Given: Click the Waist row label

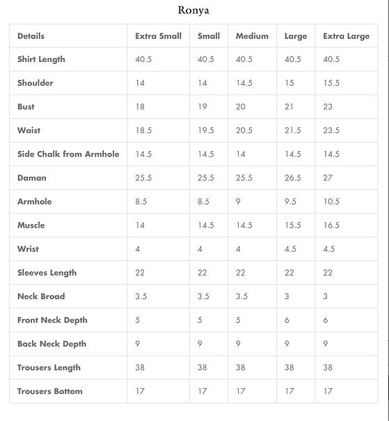Looking at the screenshot, I should (x=29, y=130).
